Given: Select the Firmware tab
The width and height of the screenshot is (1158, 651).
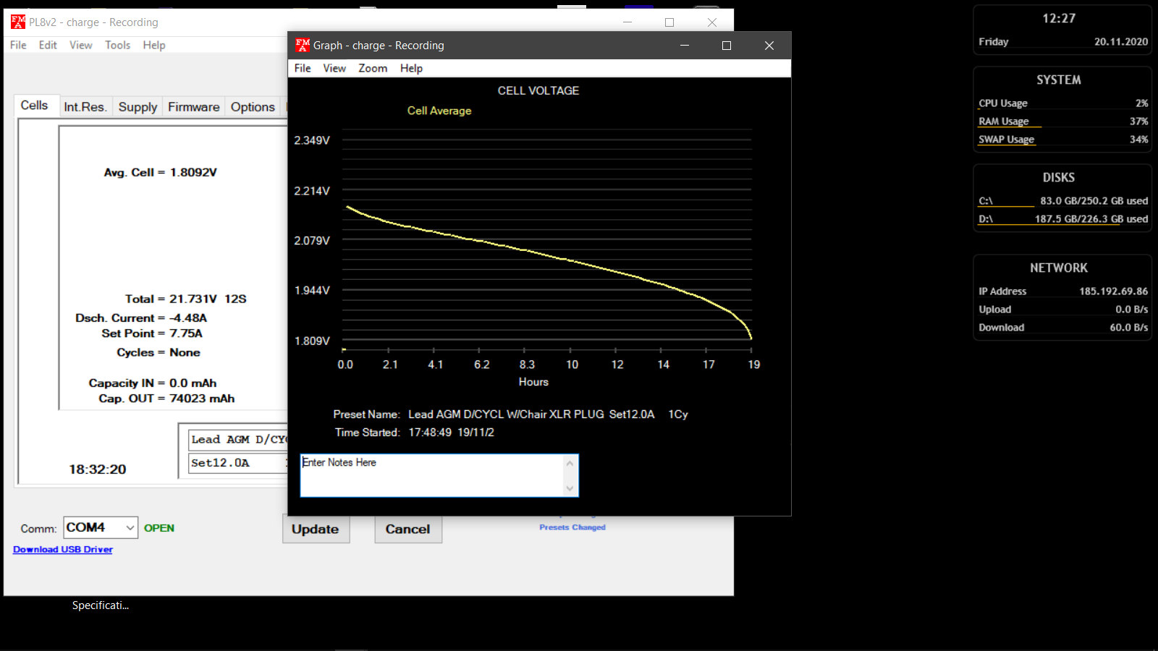Looking at the screenshot, I should coord(193,107).
